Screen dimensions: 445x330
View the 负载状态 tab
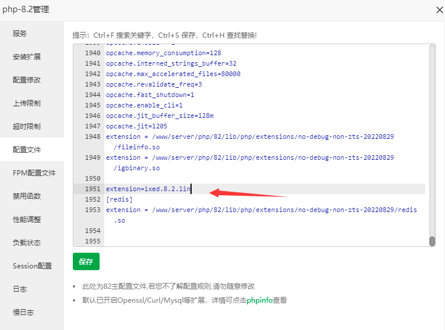(x=27, y=243)
